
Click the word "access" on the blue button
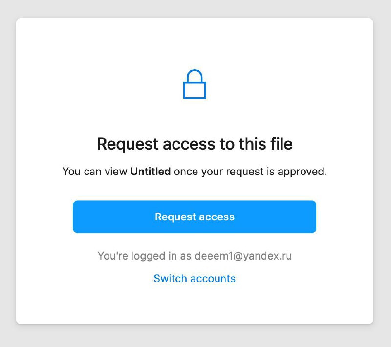(x=217, y=217)
